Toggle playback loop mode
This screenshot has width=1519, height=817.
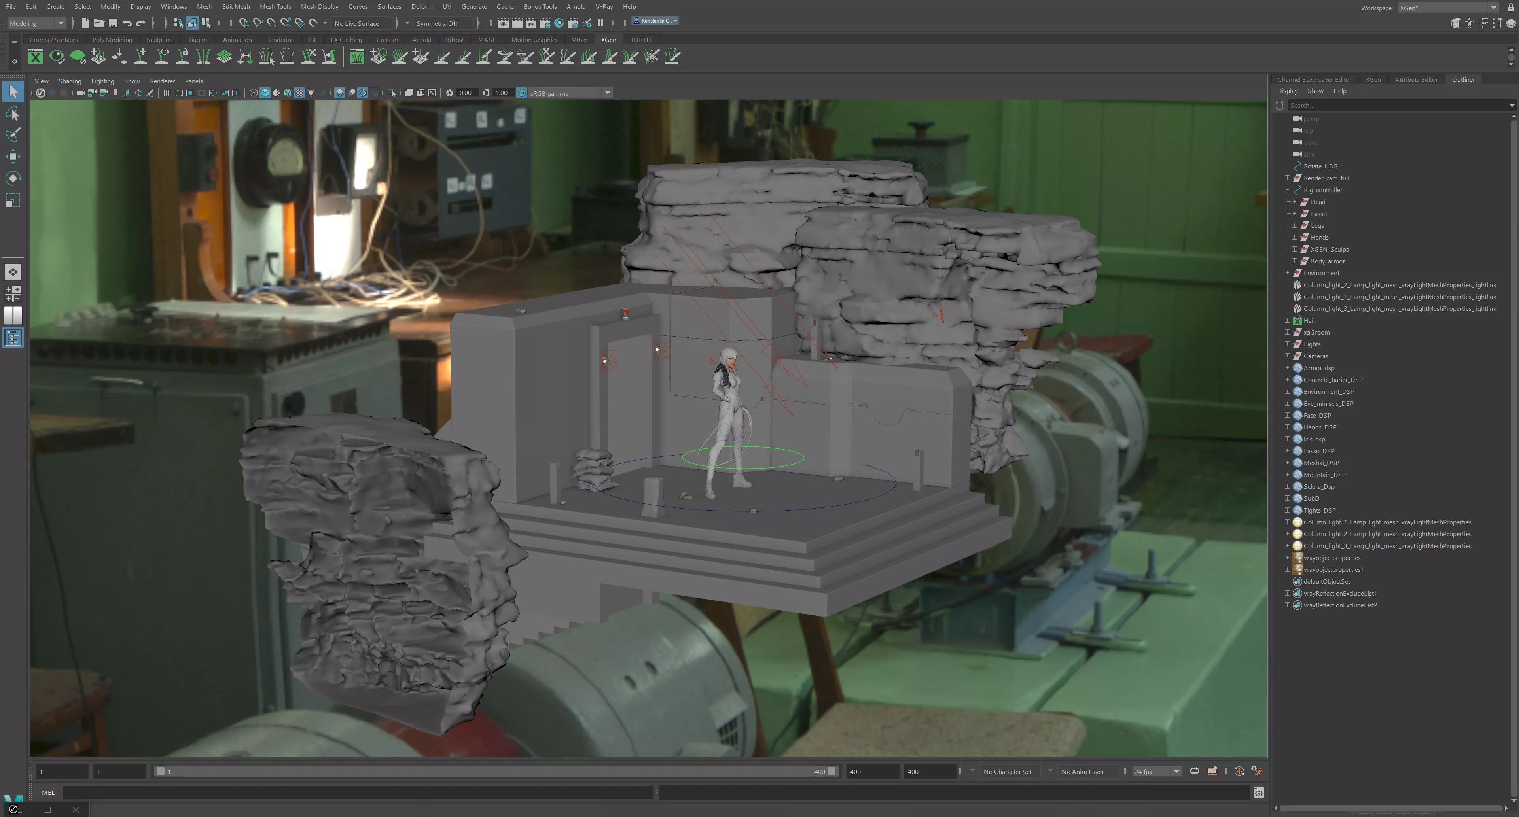point(1194,771)
